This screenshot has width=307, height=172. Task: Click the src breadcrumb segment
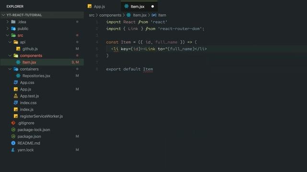tap(92, 15)
